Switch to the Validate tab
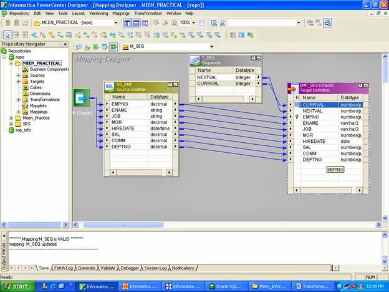This screenshot has height=292, width=389. coord(108,268)
